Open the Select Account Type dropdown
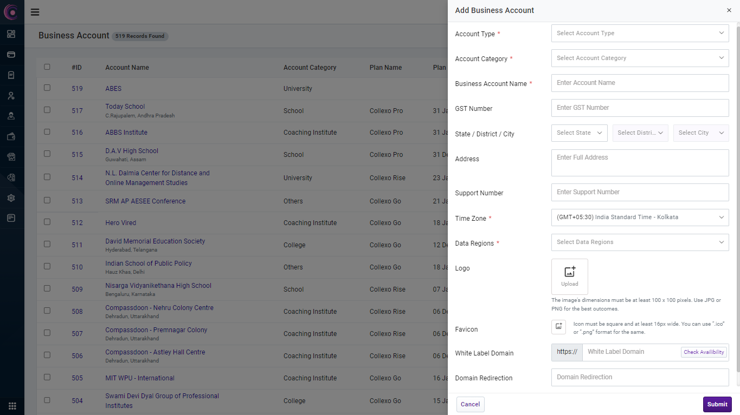The height and width of the screenshot is (415, 740). [x=640, y=33]
